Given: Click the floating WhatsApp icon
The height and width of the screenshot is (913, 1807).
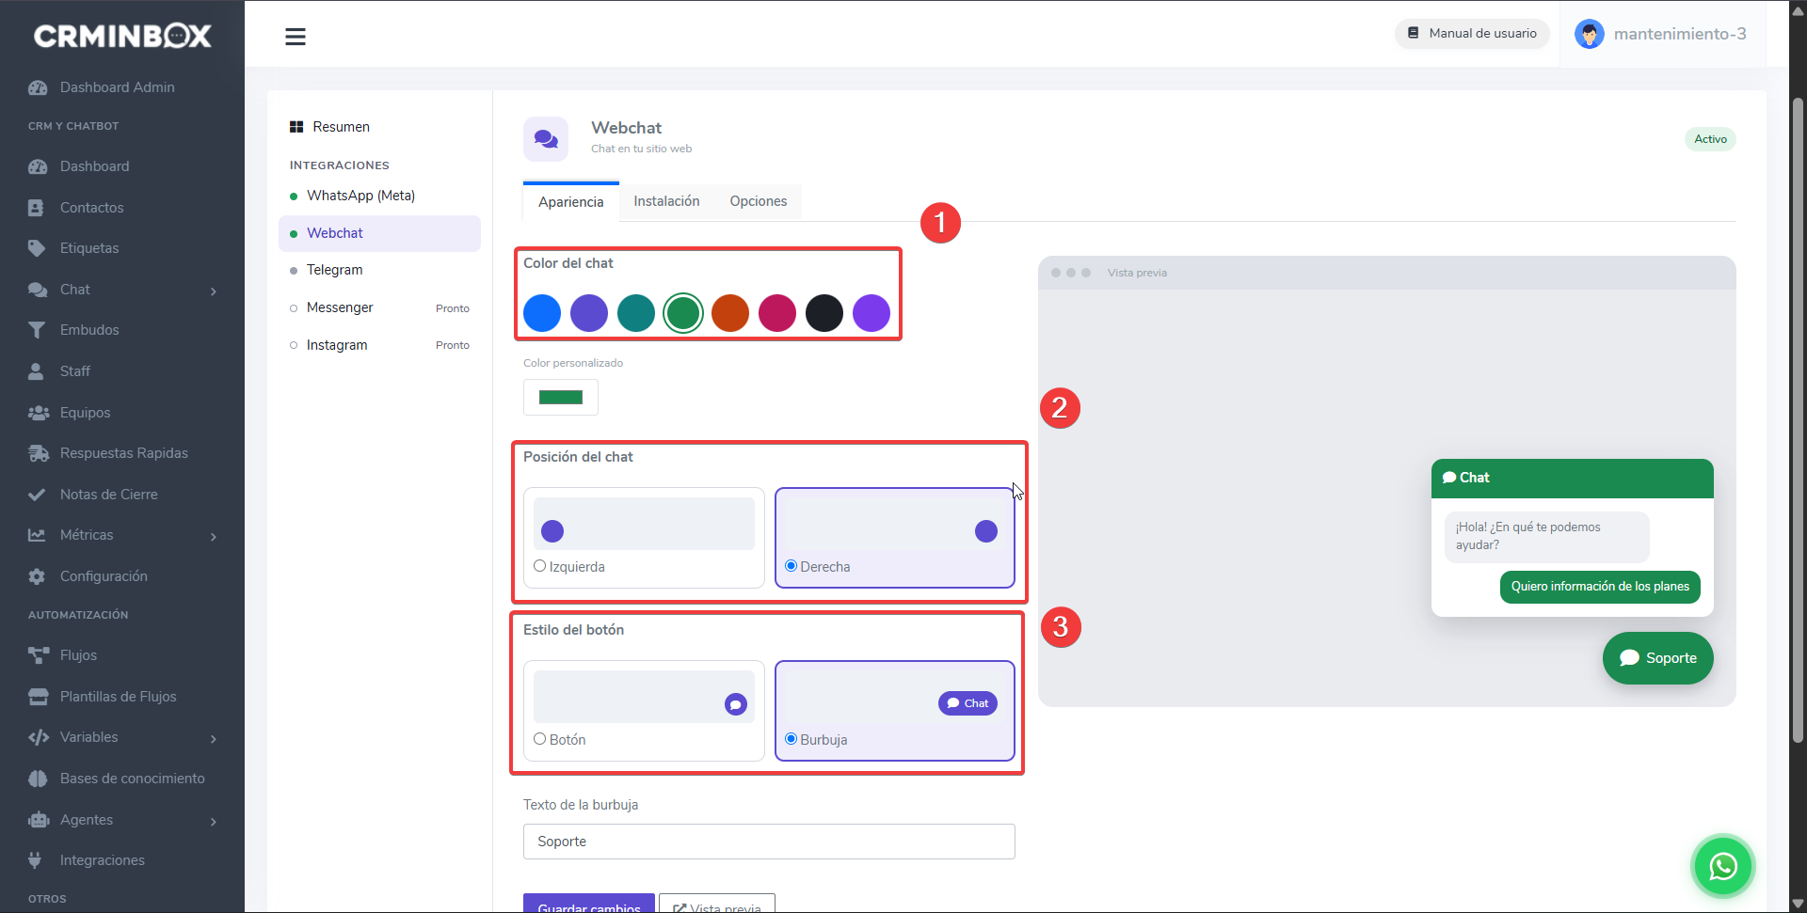Looking at the screenshot, I should coord(1722,866).
